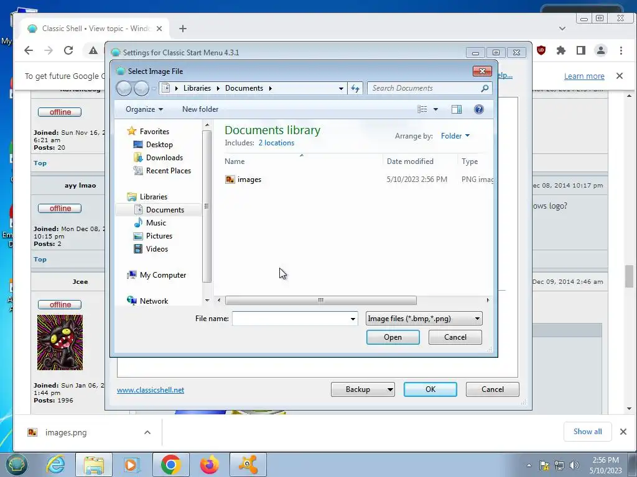Open the Arrange by Folder dropdown
This screenshot has height=477, width=637.
coord(455,136)
